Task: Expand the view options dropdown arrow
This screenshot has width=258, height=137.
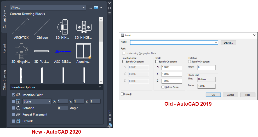Action: coord(101,8)
